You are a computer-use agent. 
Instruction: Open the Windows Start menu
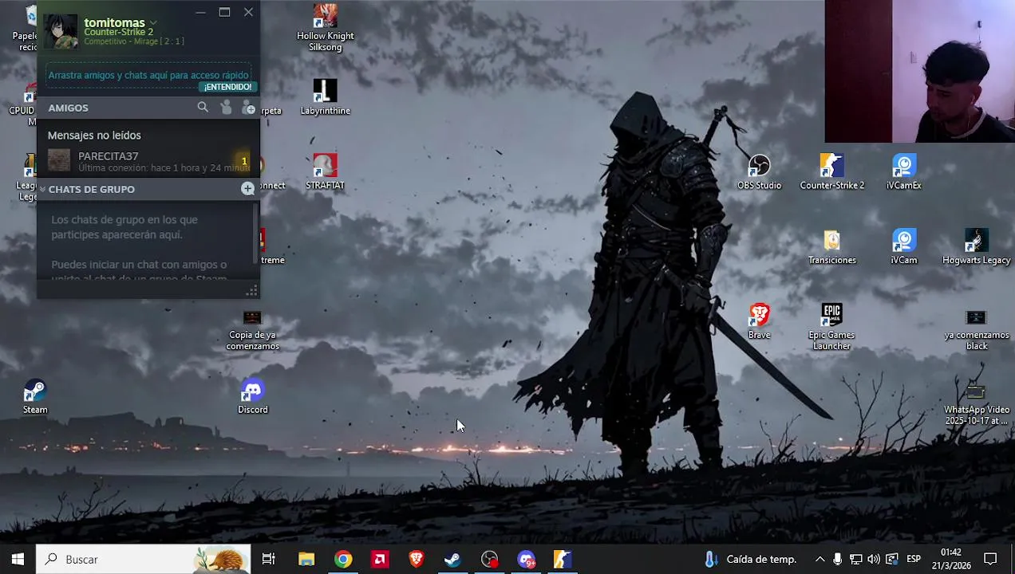coord(18,560)
